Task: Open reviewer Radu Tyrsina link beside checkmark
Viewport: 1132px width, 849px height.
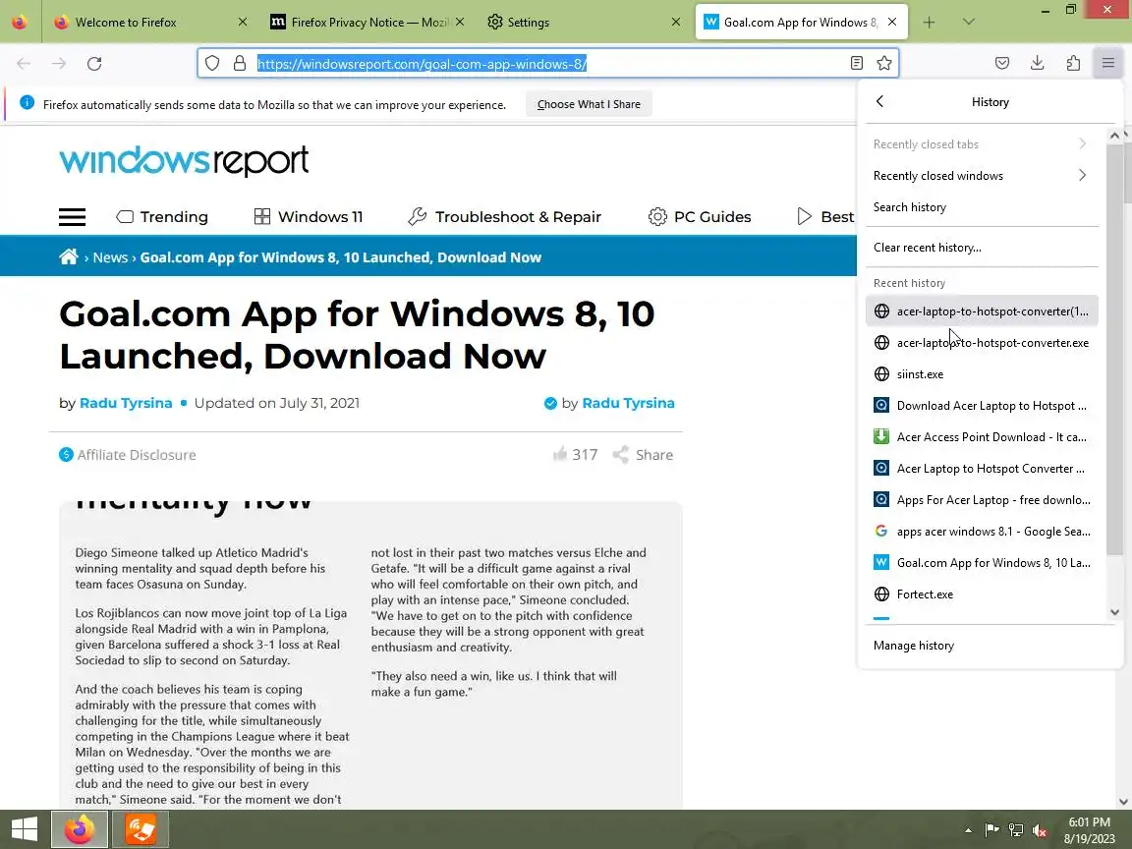Action: coord(628,403)
